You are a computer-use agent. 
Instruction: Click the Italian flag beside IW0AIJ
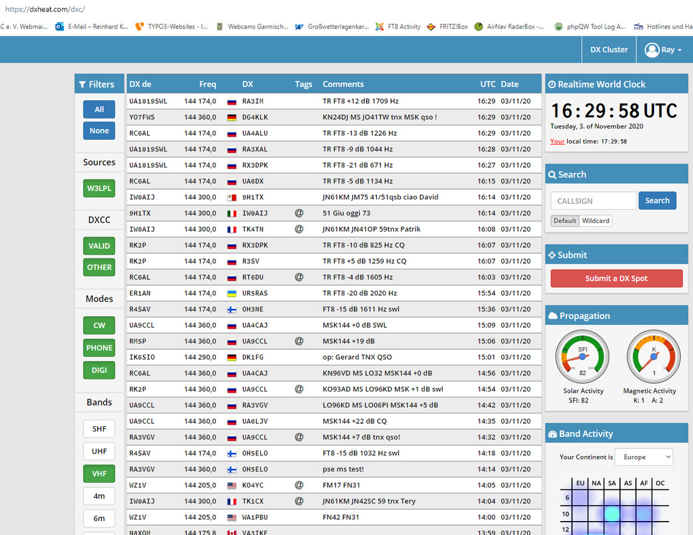[232, 213]
